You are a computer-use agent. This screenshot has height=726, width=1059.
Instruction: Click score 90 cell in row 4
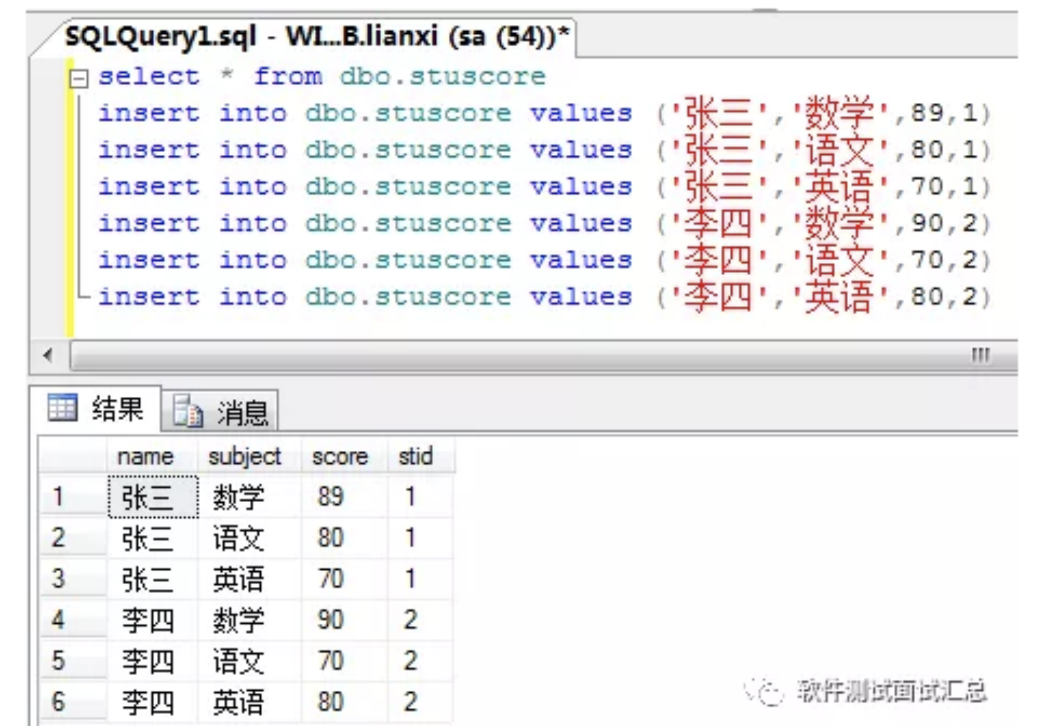point(344,619)
